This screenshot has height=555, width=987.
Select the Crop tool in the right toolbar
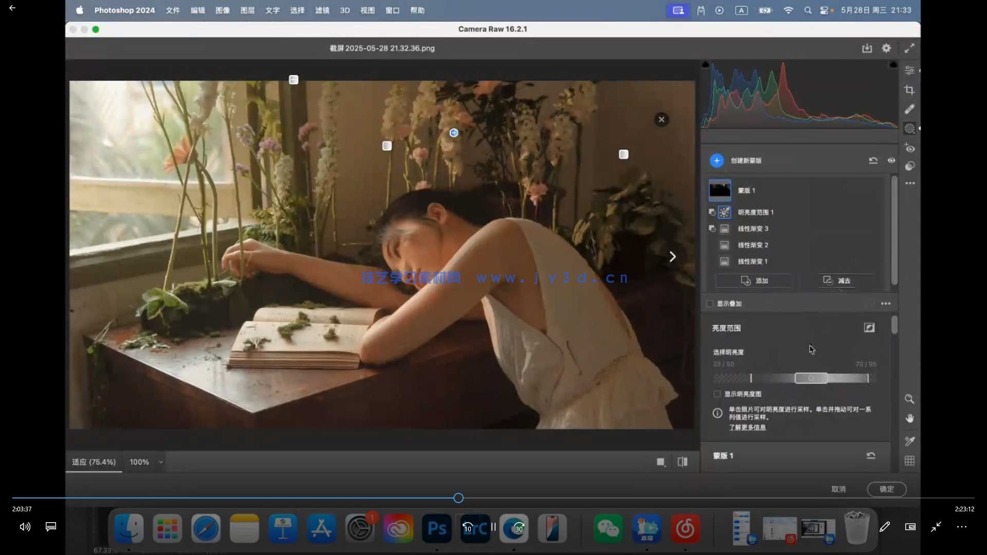tap(909, 90)
